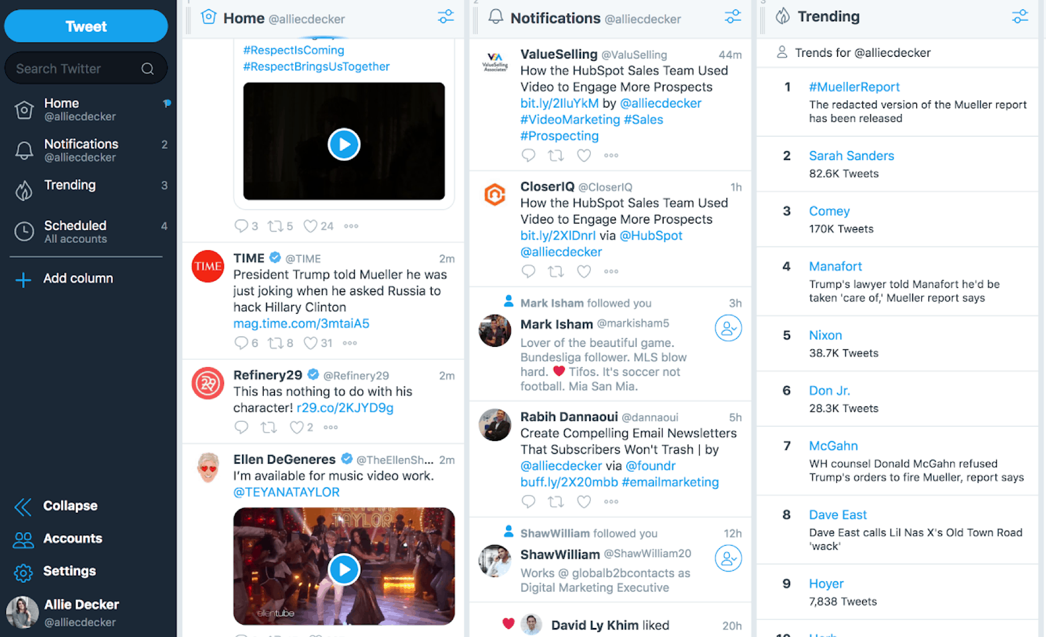Image resolution: width=1046 pixels, height=637 pixels.
Task: Open more options on Rabih Dannaoui tweet
Action: tap(611, 501)
